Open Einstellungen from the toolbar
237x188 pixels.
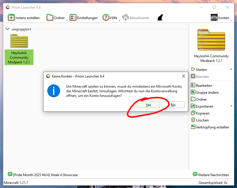tap(84, 18)
